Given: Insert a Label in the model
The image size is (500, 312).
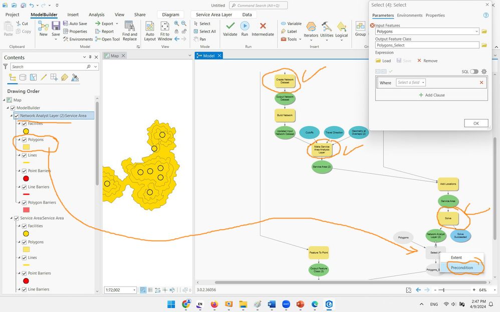Looking at the screenshot, I should coord(289,31).
